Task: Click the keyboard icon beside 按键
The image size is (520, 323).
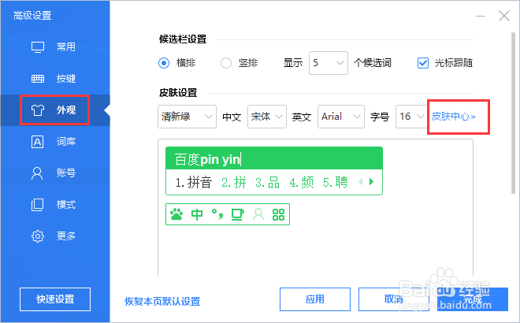Action: point(38,79)
